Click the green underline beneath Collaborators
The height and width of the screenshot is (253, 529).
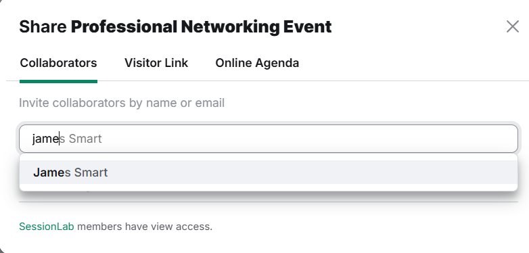(x=58, y=81)
